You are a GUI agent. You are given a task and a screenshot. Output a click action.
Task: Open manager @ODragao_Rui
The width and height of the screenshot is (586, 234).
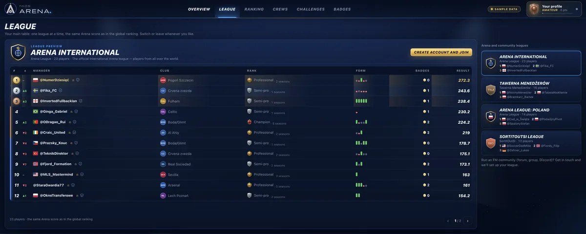(x=53, y=122)
